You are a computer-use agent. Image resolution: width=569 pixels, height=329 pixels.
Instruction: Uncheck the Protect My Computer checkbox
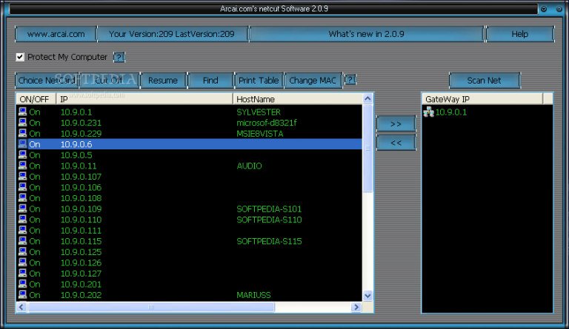(x=20, y=57)
